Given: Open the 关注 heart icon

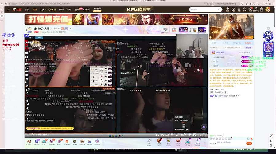Looking at the screenshot, I should 233,10.
